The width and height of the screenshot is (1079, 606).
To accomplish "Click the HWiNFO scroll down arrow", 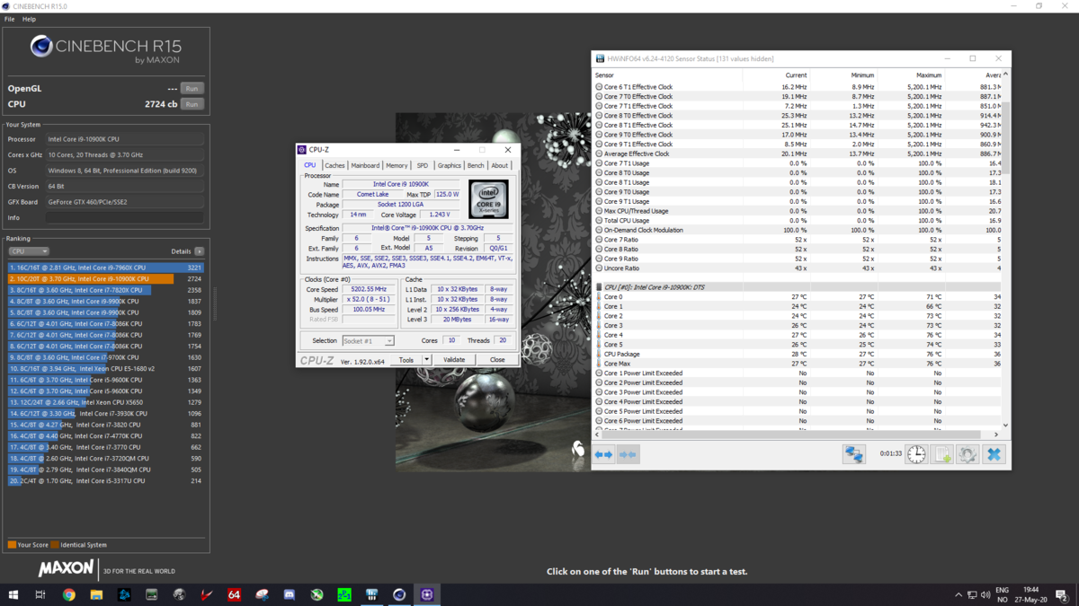I will (1005, 426).
